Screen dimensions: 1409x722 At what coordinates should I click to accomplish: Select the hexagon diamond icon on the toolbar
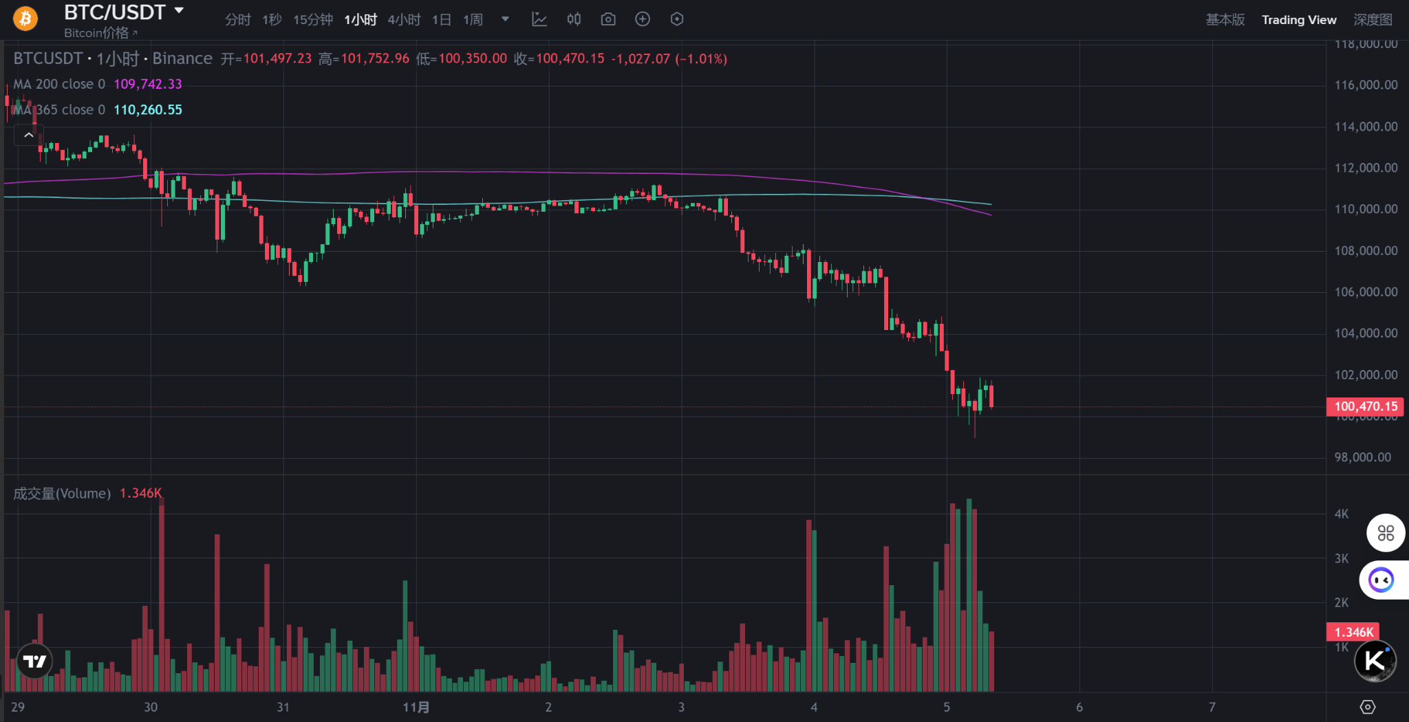pos(677,19)
